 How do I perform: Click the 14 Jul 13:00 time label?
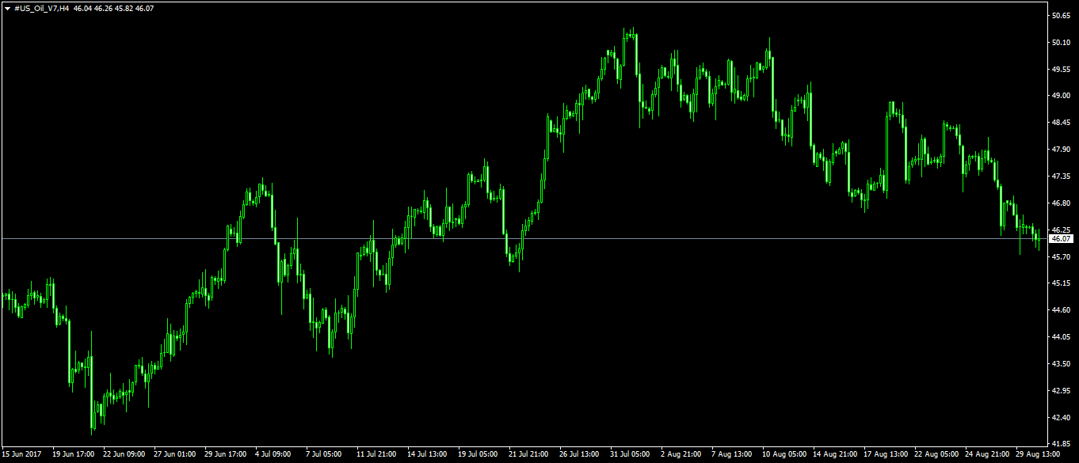[x=429, y=455]
